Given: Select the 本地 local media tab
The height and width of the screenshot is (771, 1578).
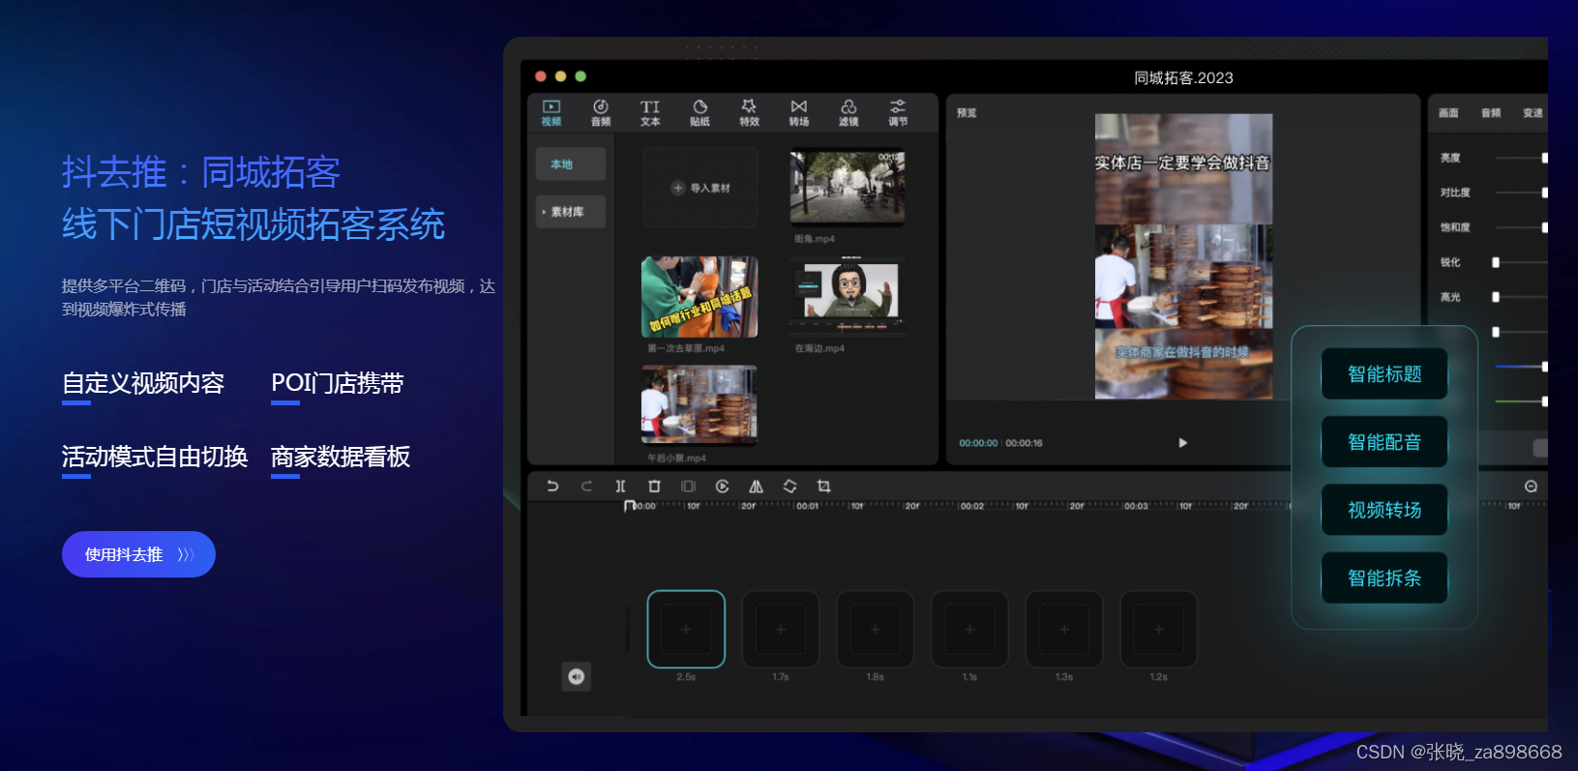Looking at the screenshot, I should (x=571, y=164).
